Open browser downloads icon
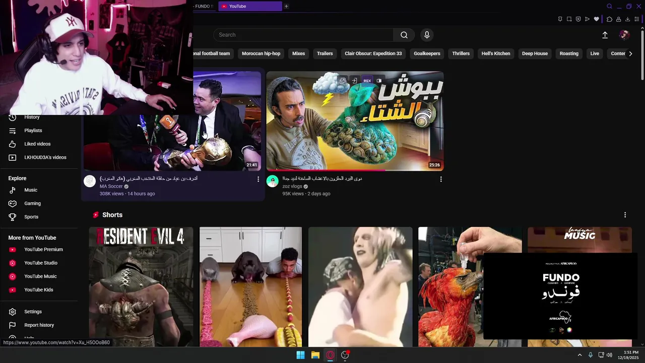The image size is (645, 363). pos(627,19)
